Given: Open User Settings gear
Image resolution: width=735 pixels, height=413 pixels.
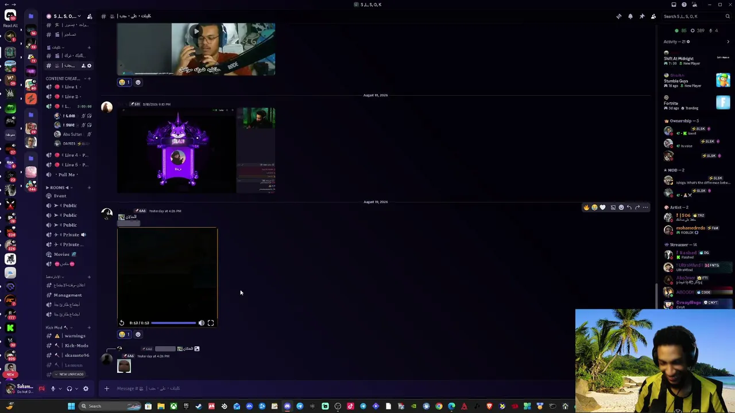Looking at the screenshot, I should 86,388.
